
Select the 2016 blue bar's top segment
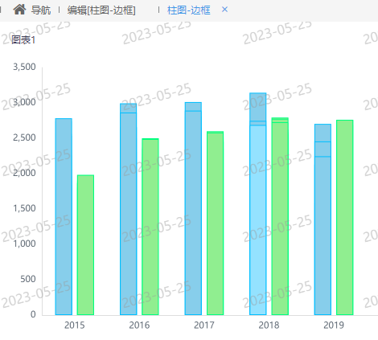129,109
